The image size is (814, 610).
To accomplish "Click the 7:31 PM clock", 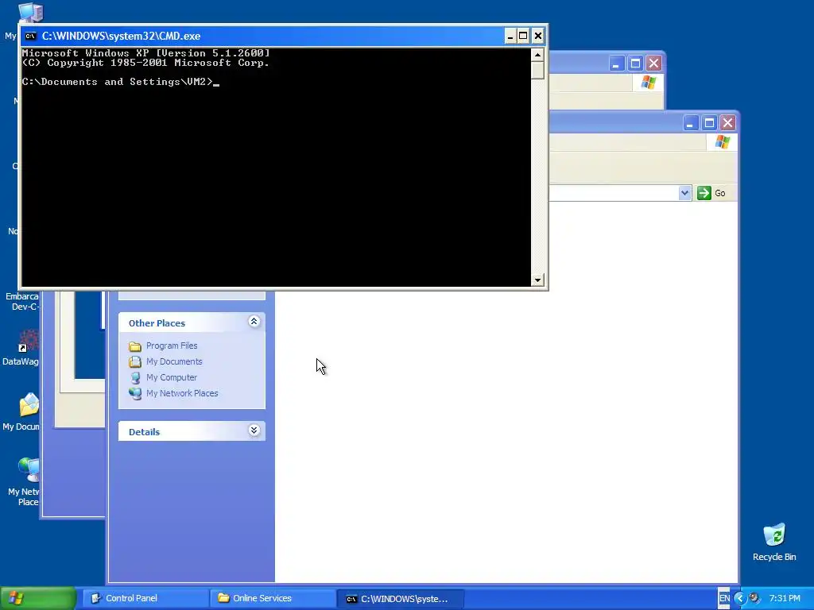I will (x=785, y=598).
